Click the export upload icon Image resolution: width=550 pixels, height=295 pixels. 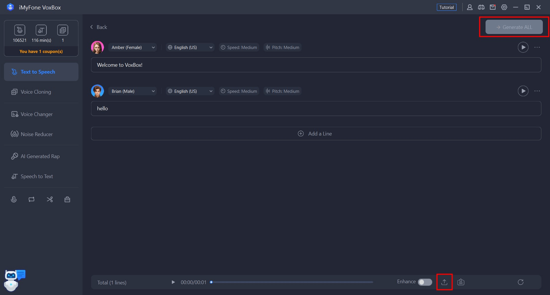(444, 282)
